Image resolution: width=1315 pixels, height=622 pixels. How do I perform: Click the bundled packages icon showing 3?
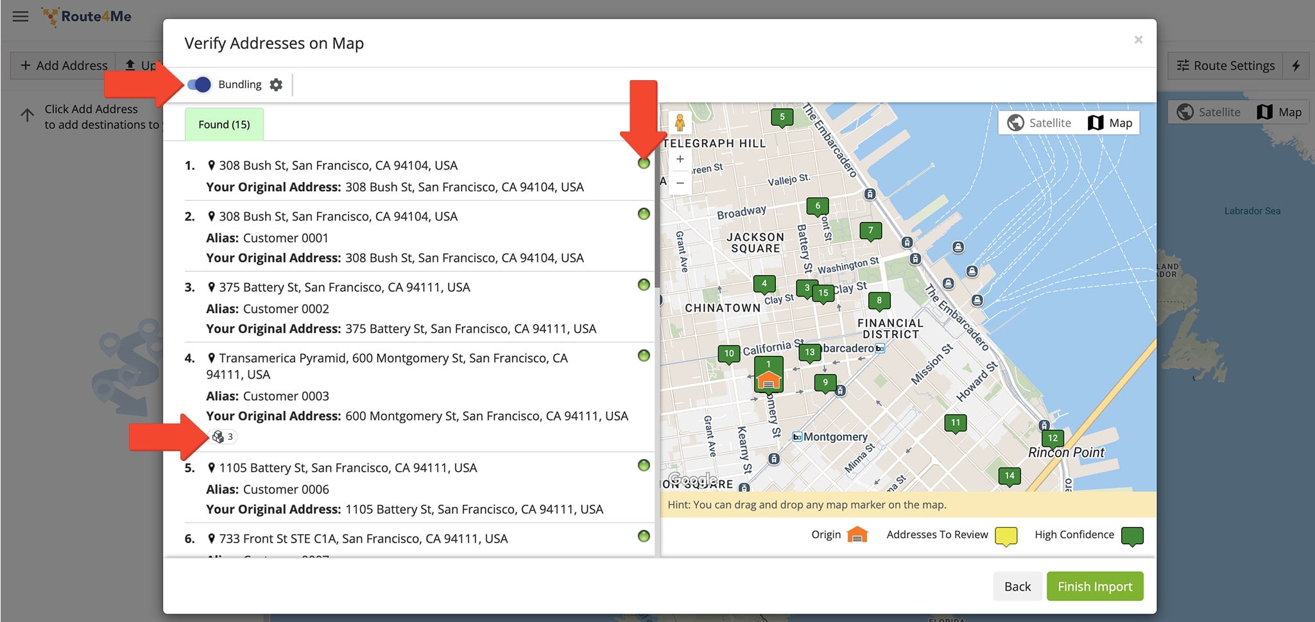(223, 437)
